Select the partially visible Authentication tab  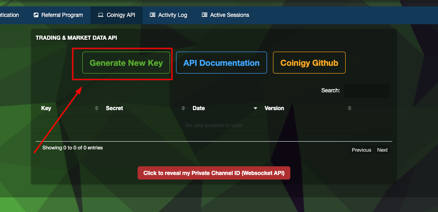pyautogui.click(x=10, y=15)
